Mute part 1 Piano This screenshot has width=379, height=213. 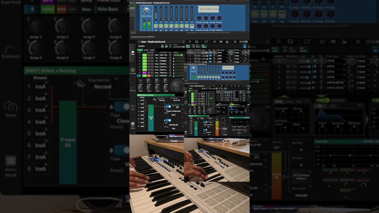[149, 55]
